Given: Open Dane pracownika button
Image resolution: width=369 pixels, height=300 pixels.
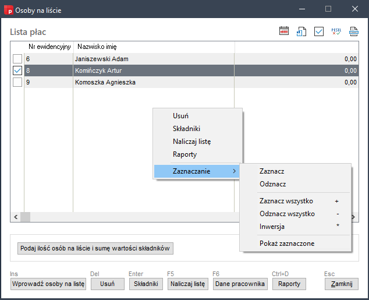Looking at the screenshot, I should point(240,284).
